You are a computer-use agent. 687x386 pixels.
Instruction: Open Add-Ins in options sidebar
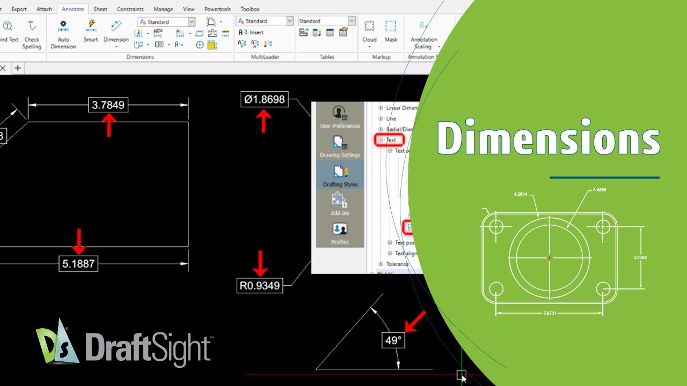340,204
